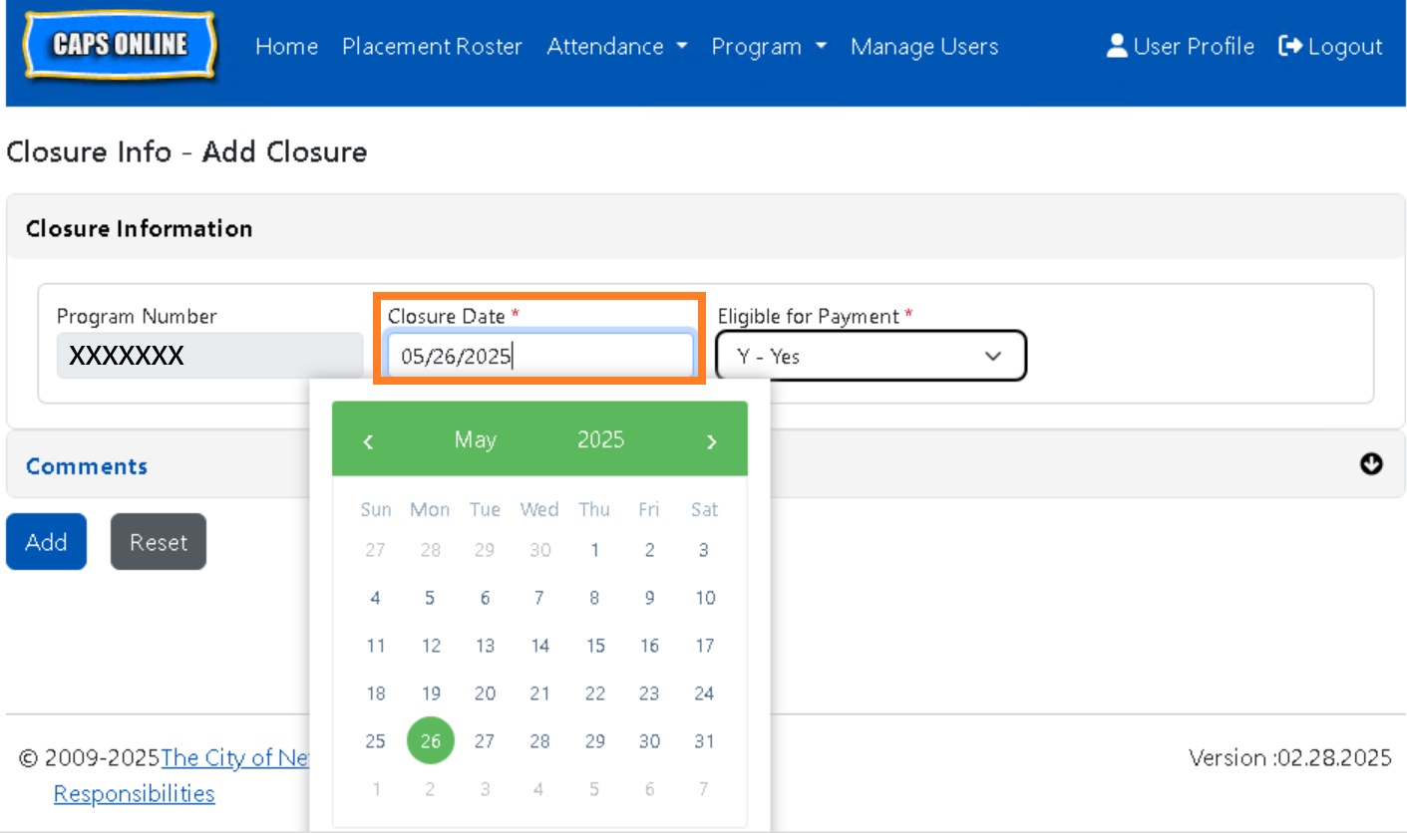Click the Add button
The width and height of the screenshot is (1407, 833).
click(46, 542)
